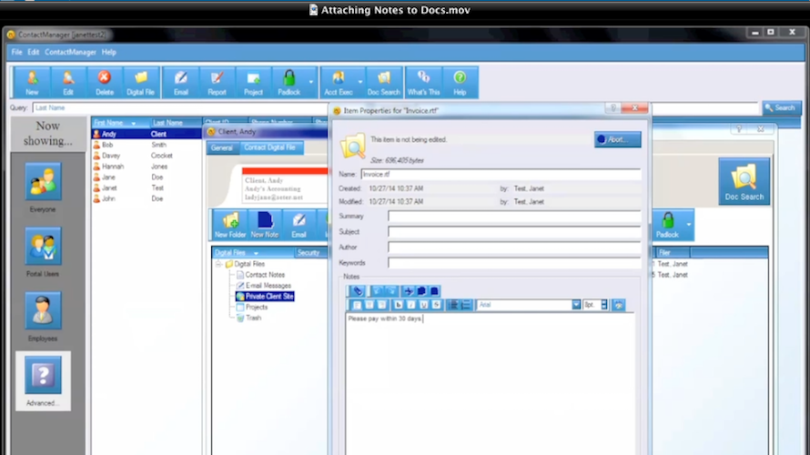The image size is (810, 455).
Task: Toggle bold formatting in Notes
Action: [x=399, y=305]
